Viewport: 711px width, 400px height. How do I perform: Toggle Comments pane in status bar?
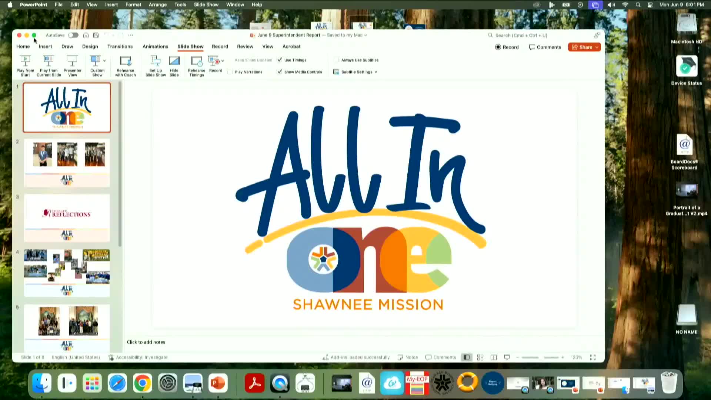click(x=441, y=357)
